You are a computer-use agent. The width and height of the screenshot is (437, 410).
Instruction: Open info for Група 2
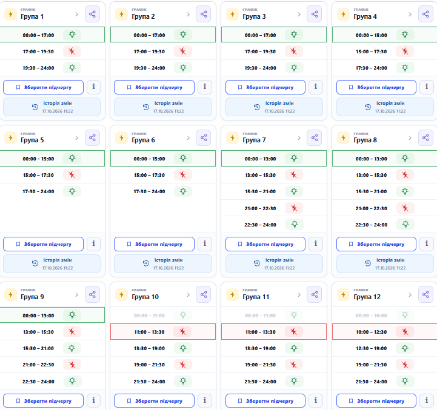[205, 87]
